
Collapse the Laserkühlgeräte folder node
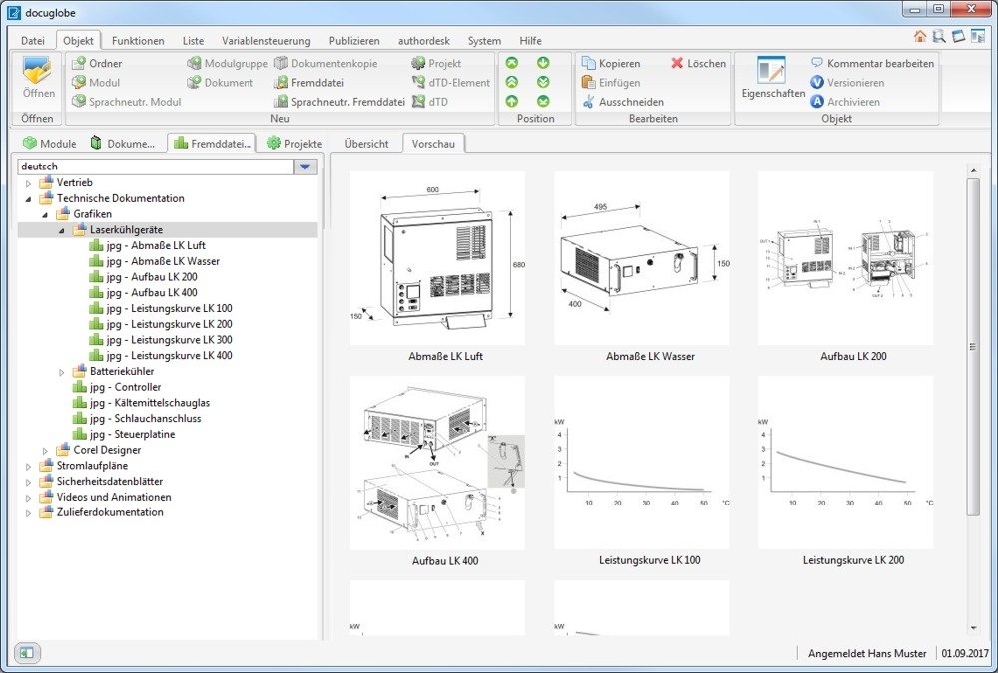(x=61, y=230)
